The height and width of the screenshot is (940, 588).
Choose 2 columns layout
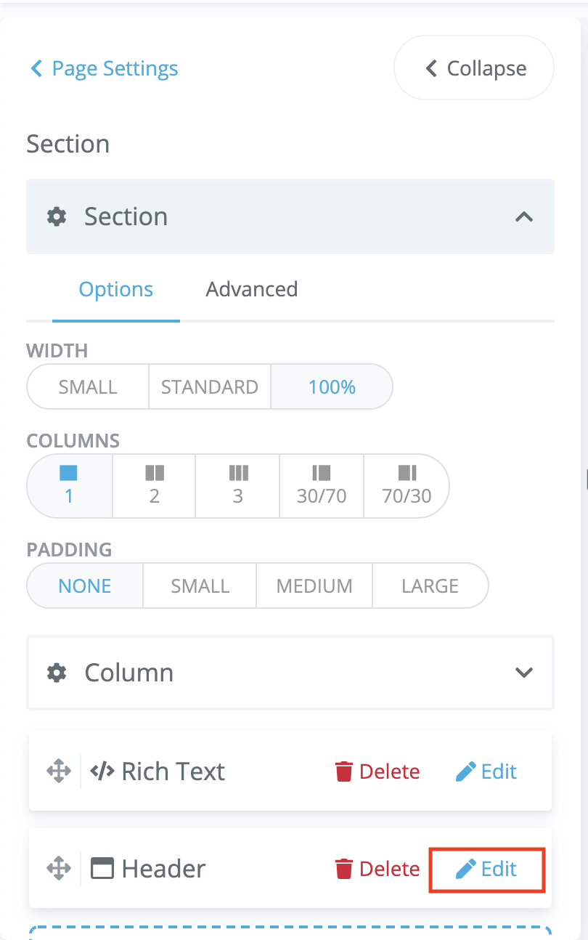(x=154, y=485)
